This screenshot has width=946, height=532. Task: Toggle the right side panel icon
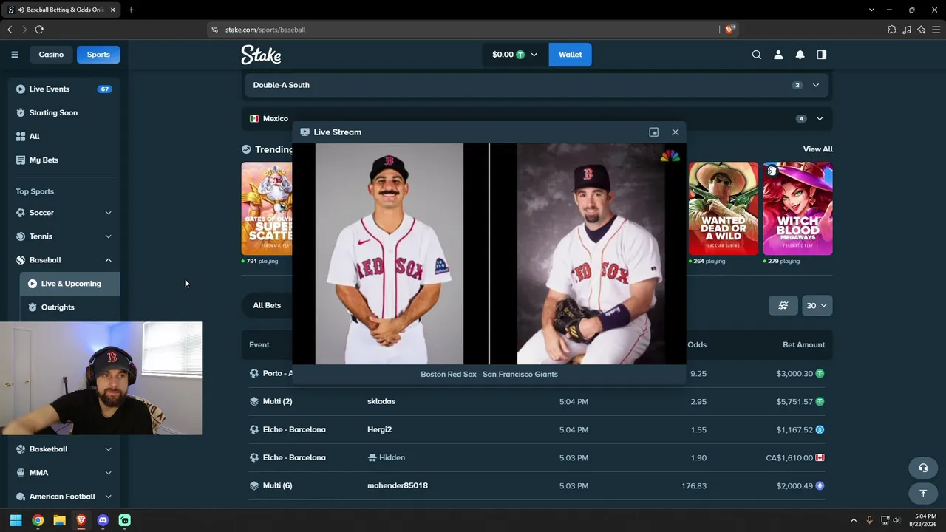coord(821,55)
